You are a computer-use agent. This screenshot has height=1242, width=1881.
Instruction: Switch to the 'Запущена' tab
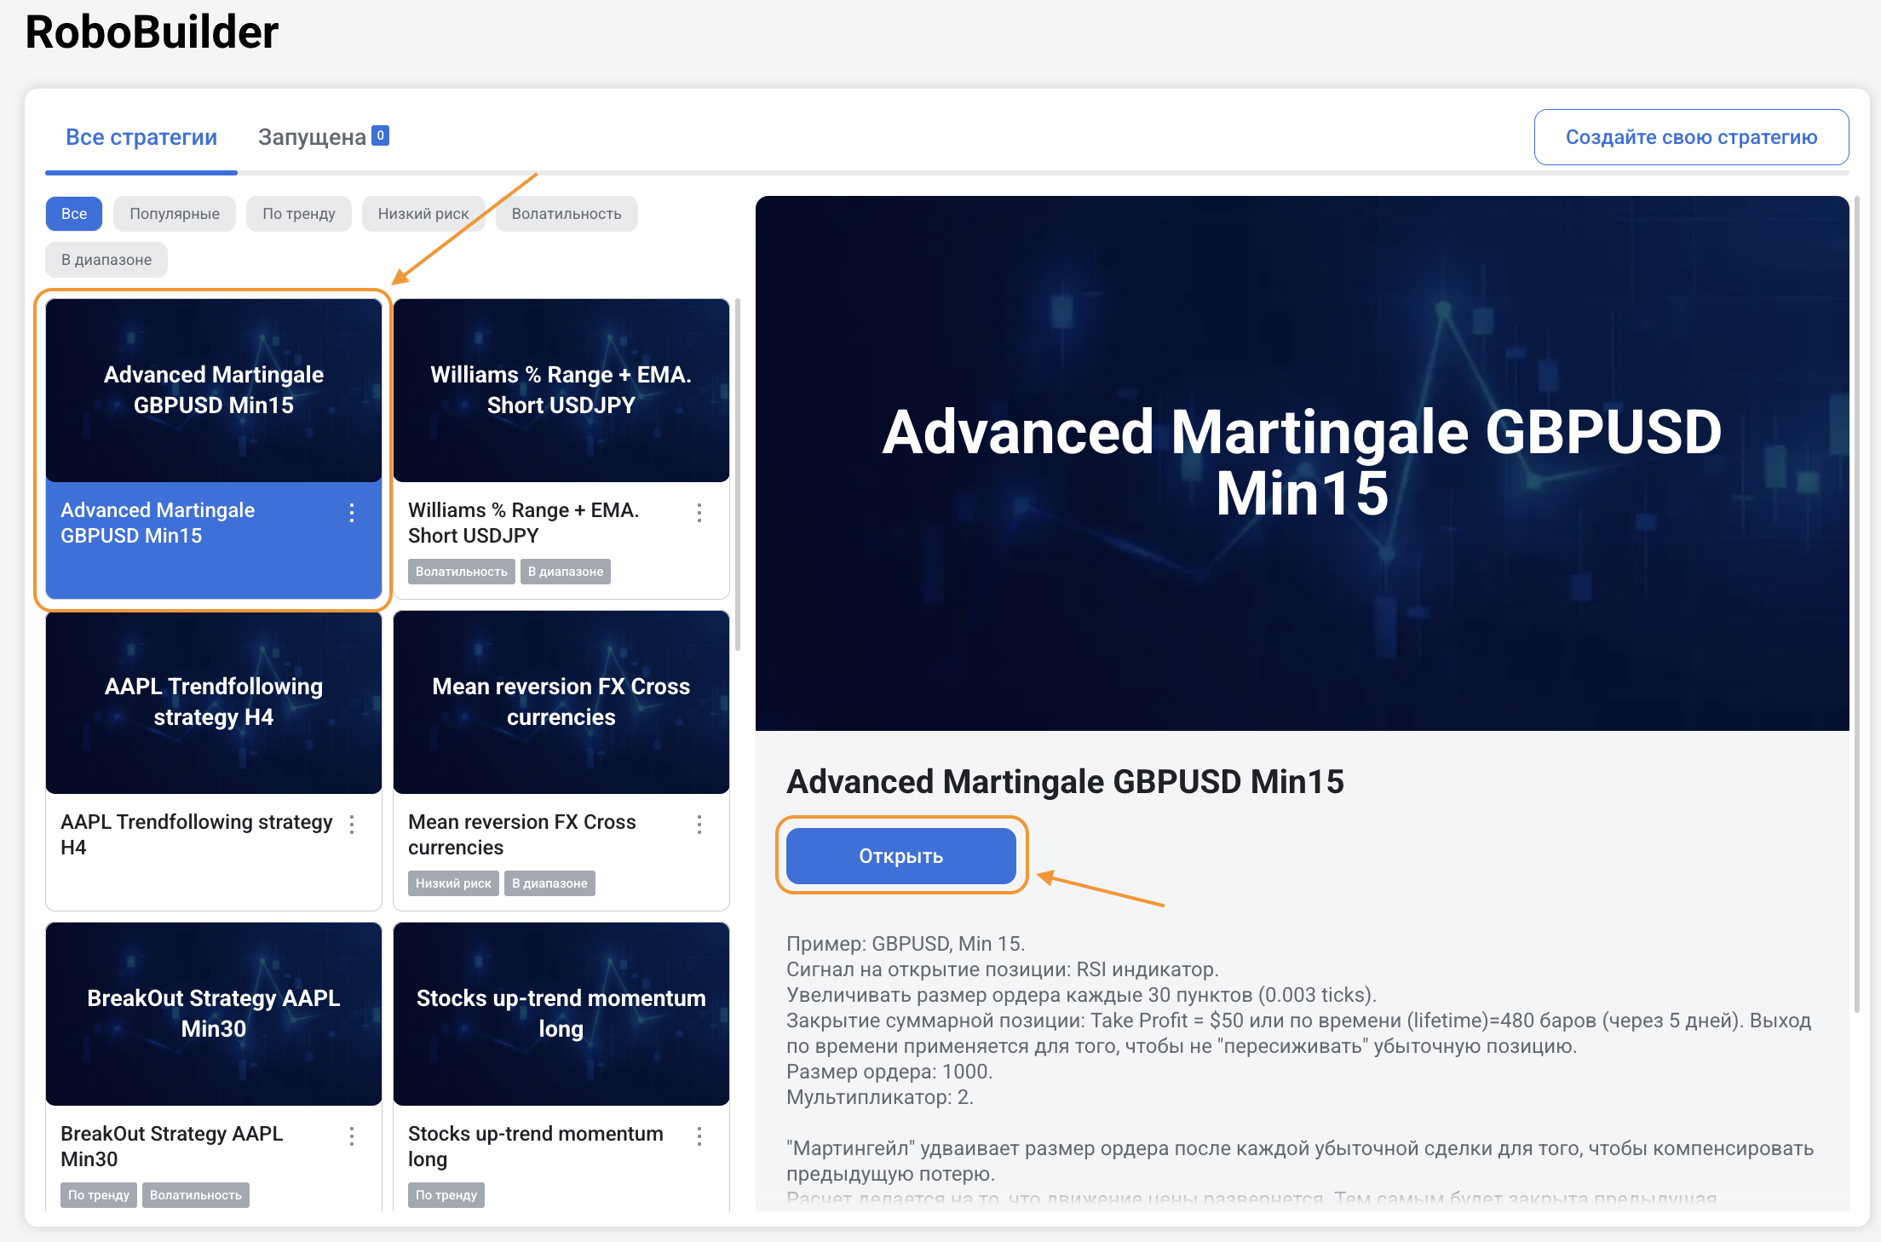tap(313, 137)
